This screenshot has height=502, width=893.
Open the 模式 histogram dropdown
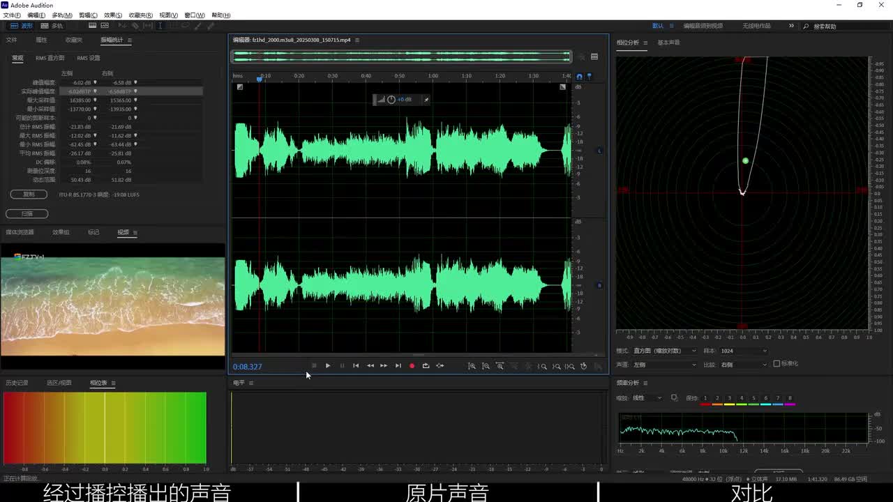click(x=664, y=351)
